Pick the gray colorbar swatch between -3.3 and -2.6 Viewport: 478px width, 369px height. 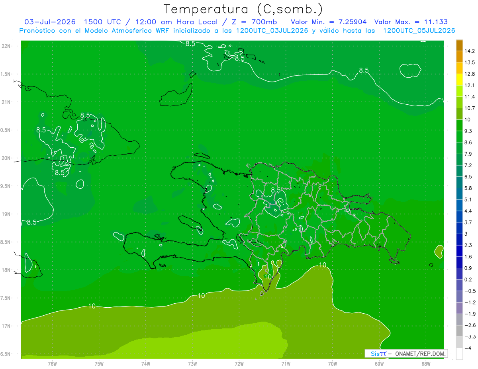coord(459,331)
